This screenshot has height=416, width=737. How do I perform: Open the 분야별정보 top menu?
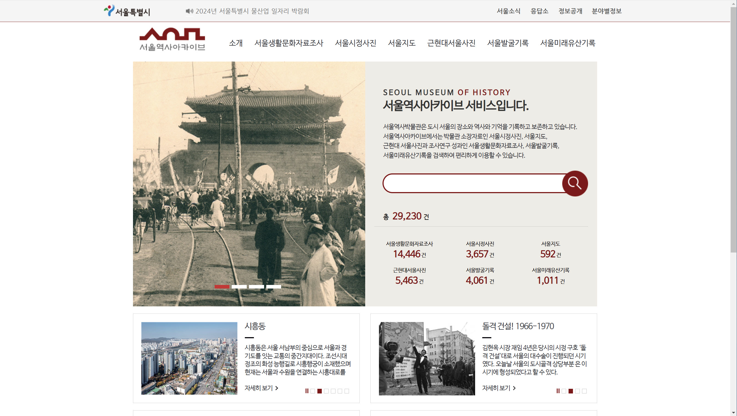pos(606,11)
